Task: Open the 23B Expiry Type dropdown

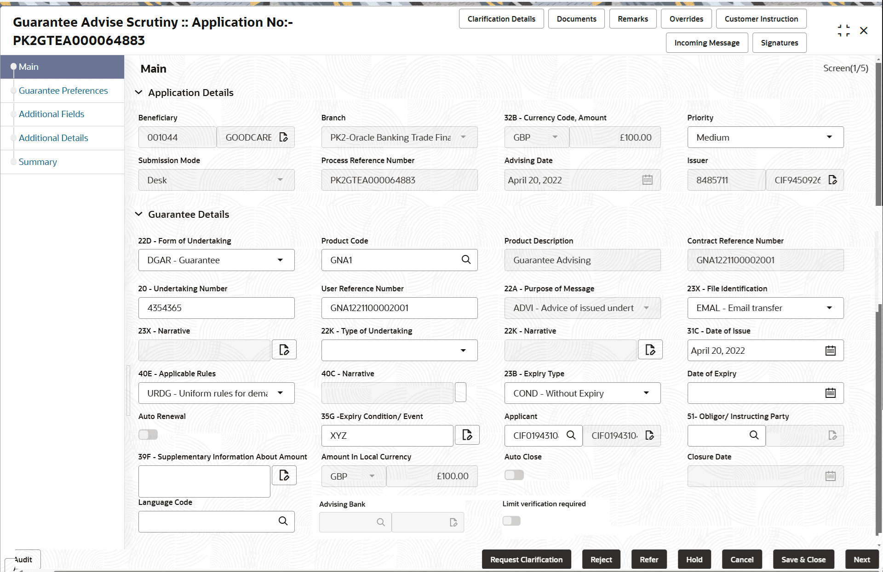Action: coord(647,393)
